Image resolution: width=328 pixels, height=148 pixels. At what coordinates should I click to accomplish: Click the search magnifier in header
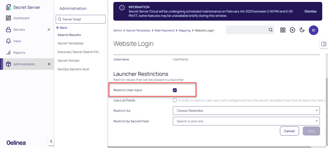pyautogui.click(x=270, y=30)
